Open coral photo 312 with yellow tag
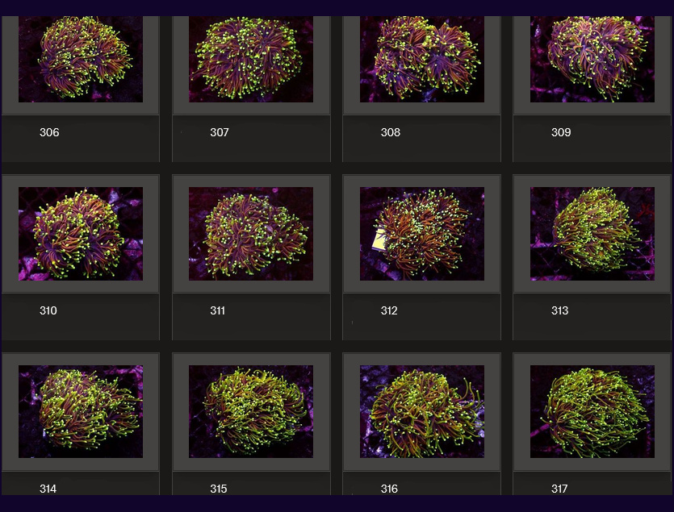The image size is (674, 512). point(422,234)
